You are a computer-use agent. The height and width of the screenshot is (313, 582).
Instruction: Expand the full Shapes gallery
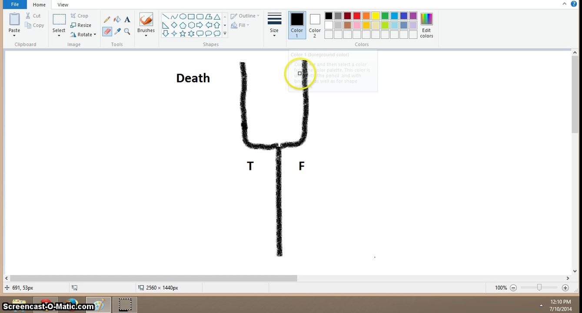225,33
